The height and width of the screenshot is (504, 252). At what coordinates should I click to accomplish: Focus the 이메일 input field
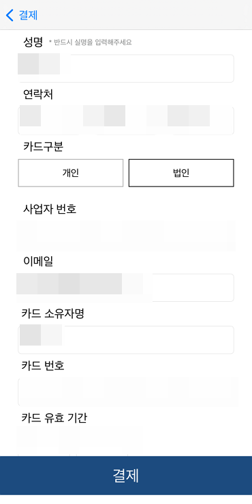(x=126, y=288)
